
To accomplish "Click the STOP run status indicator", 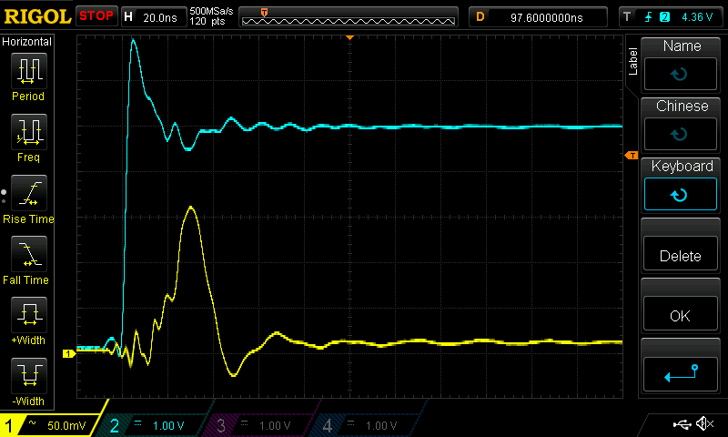I will coord(96,16).
